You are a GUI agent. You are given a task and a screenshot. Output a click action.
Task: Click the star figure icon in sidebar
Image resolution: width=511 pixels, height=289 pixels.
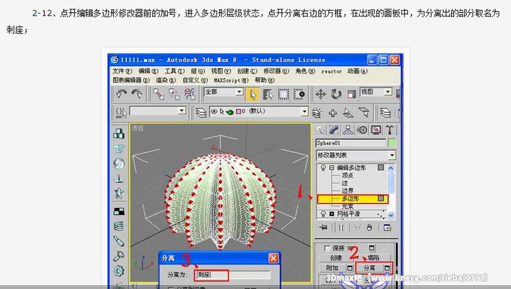point(119,193)
